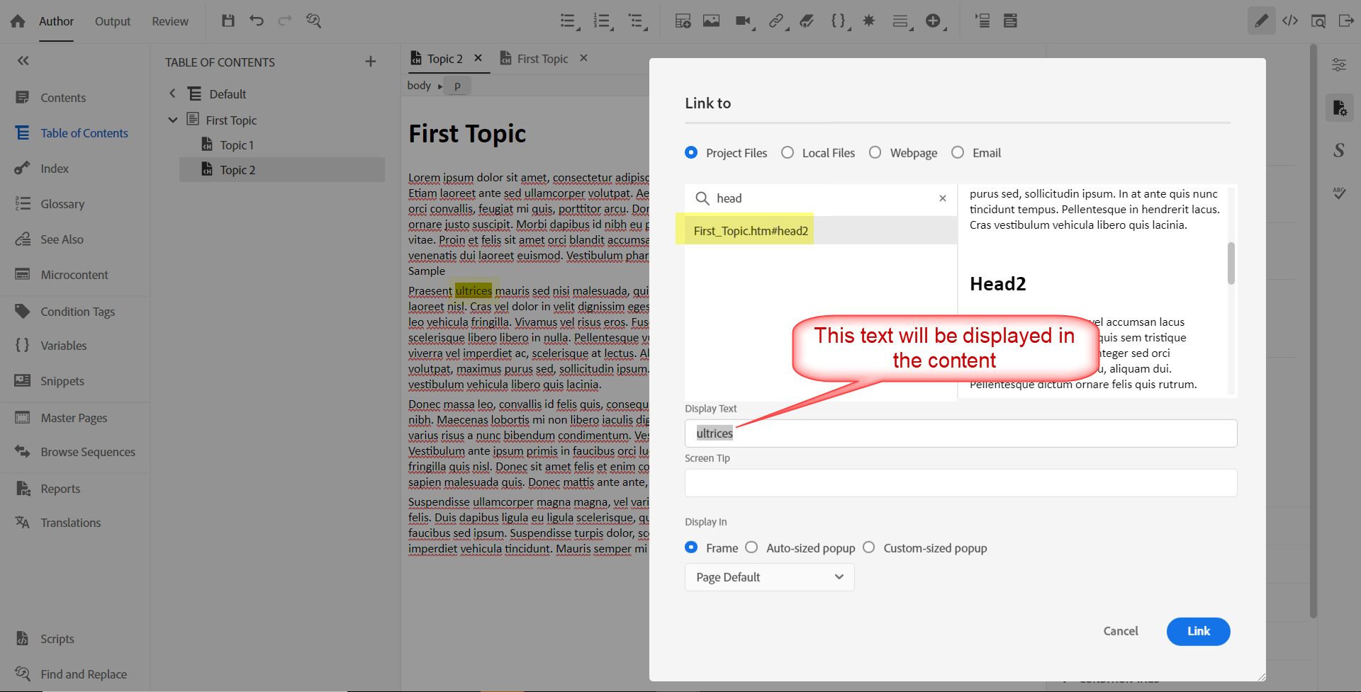Viewport: 1361px width, 692px height.
Task: Collapse the First Topic entry in Table of Contents
Action: coord(172,120)
